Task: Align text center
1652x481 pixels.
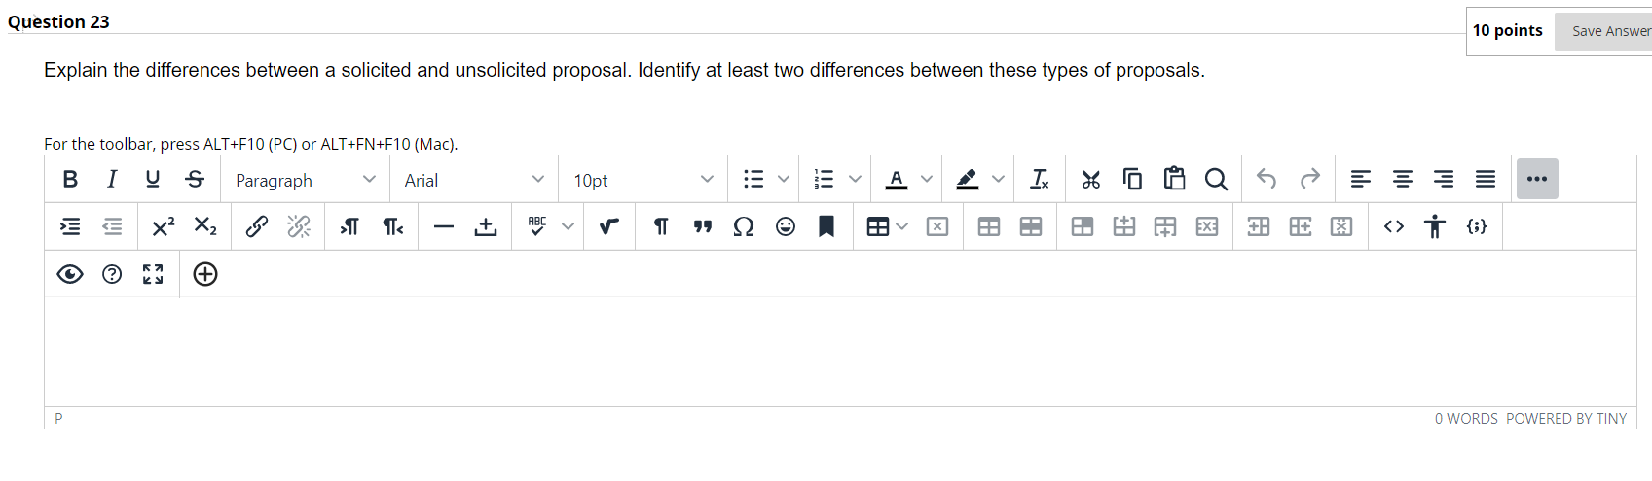Action: 1403,179
